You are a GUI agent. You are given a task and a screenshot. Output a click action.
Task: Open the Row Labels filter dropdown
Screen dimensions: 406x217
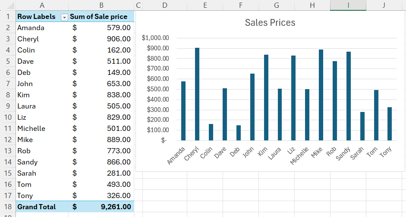pyautogui.click(x=65, y=17)
